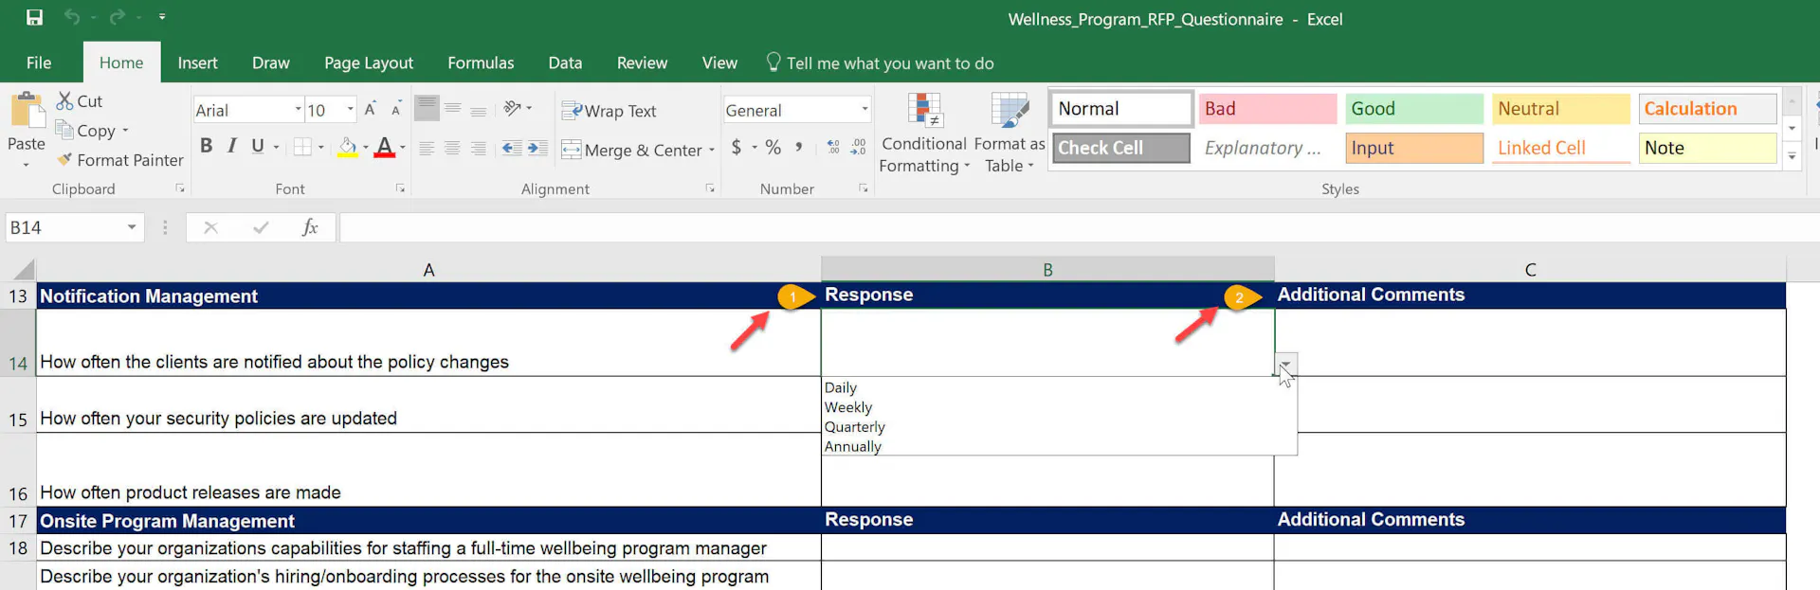Increase font size with the large A
Image resolution: width=1820 pixels, height=590 pixels.
pos(371,109)
